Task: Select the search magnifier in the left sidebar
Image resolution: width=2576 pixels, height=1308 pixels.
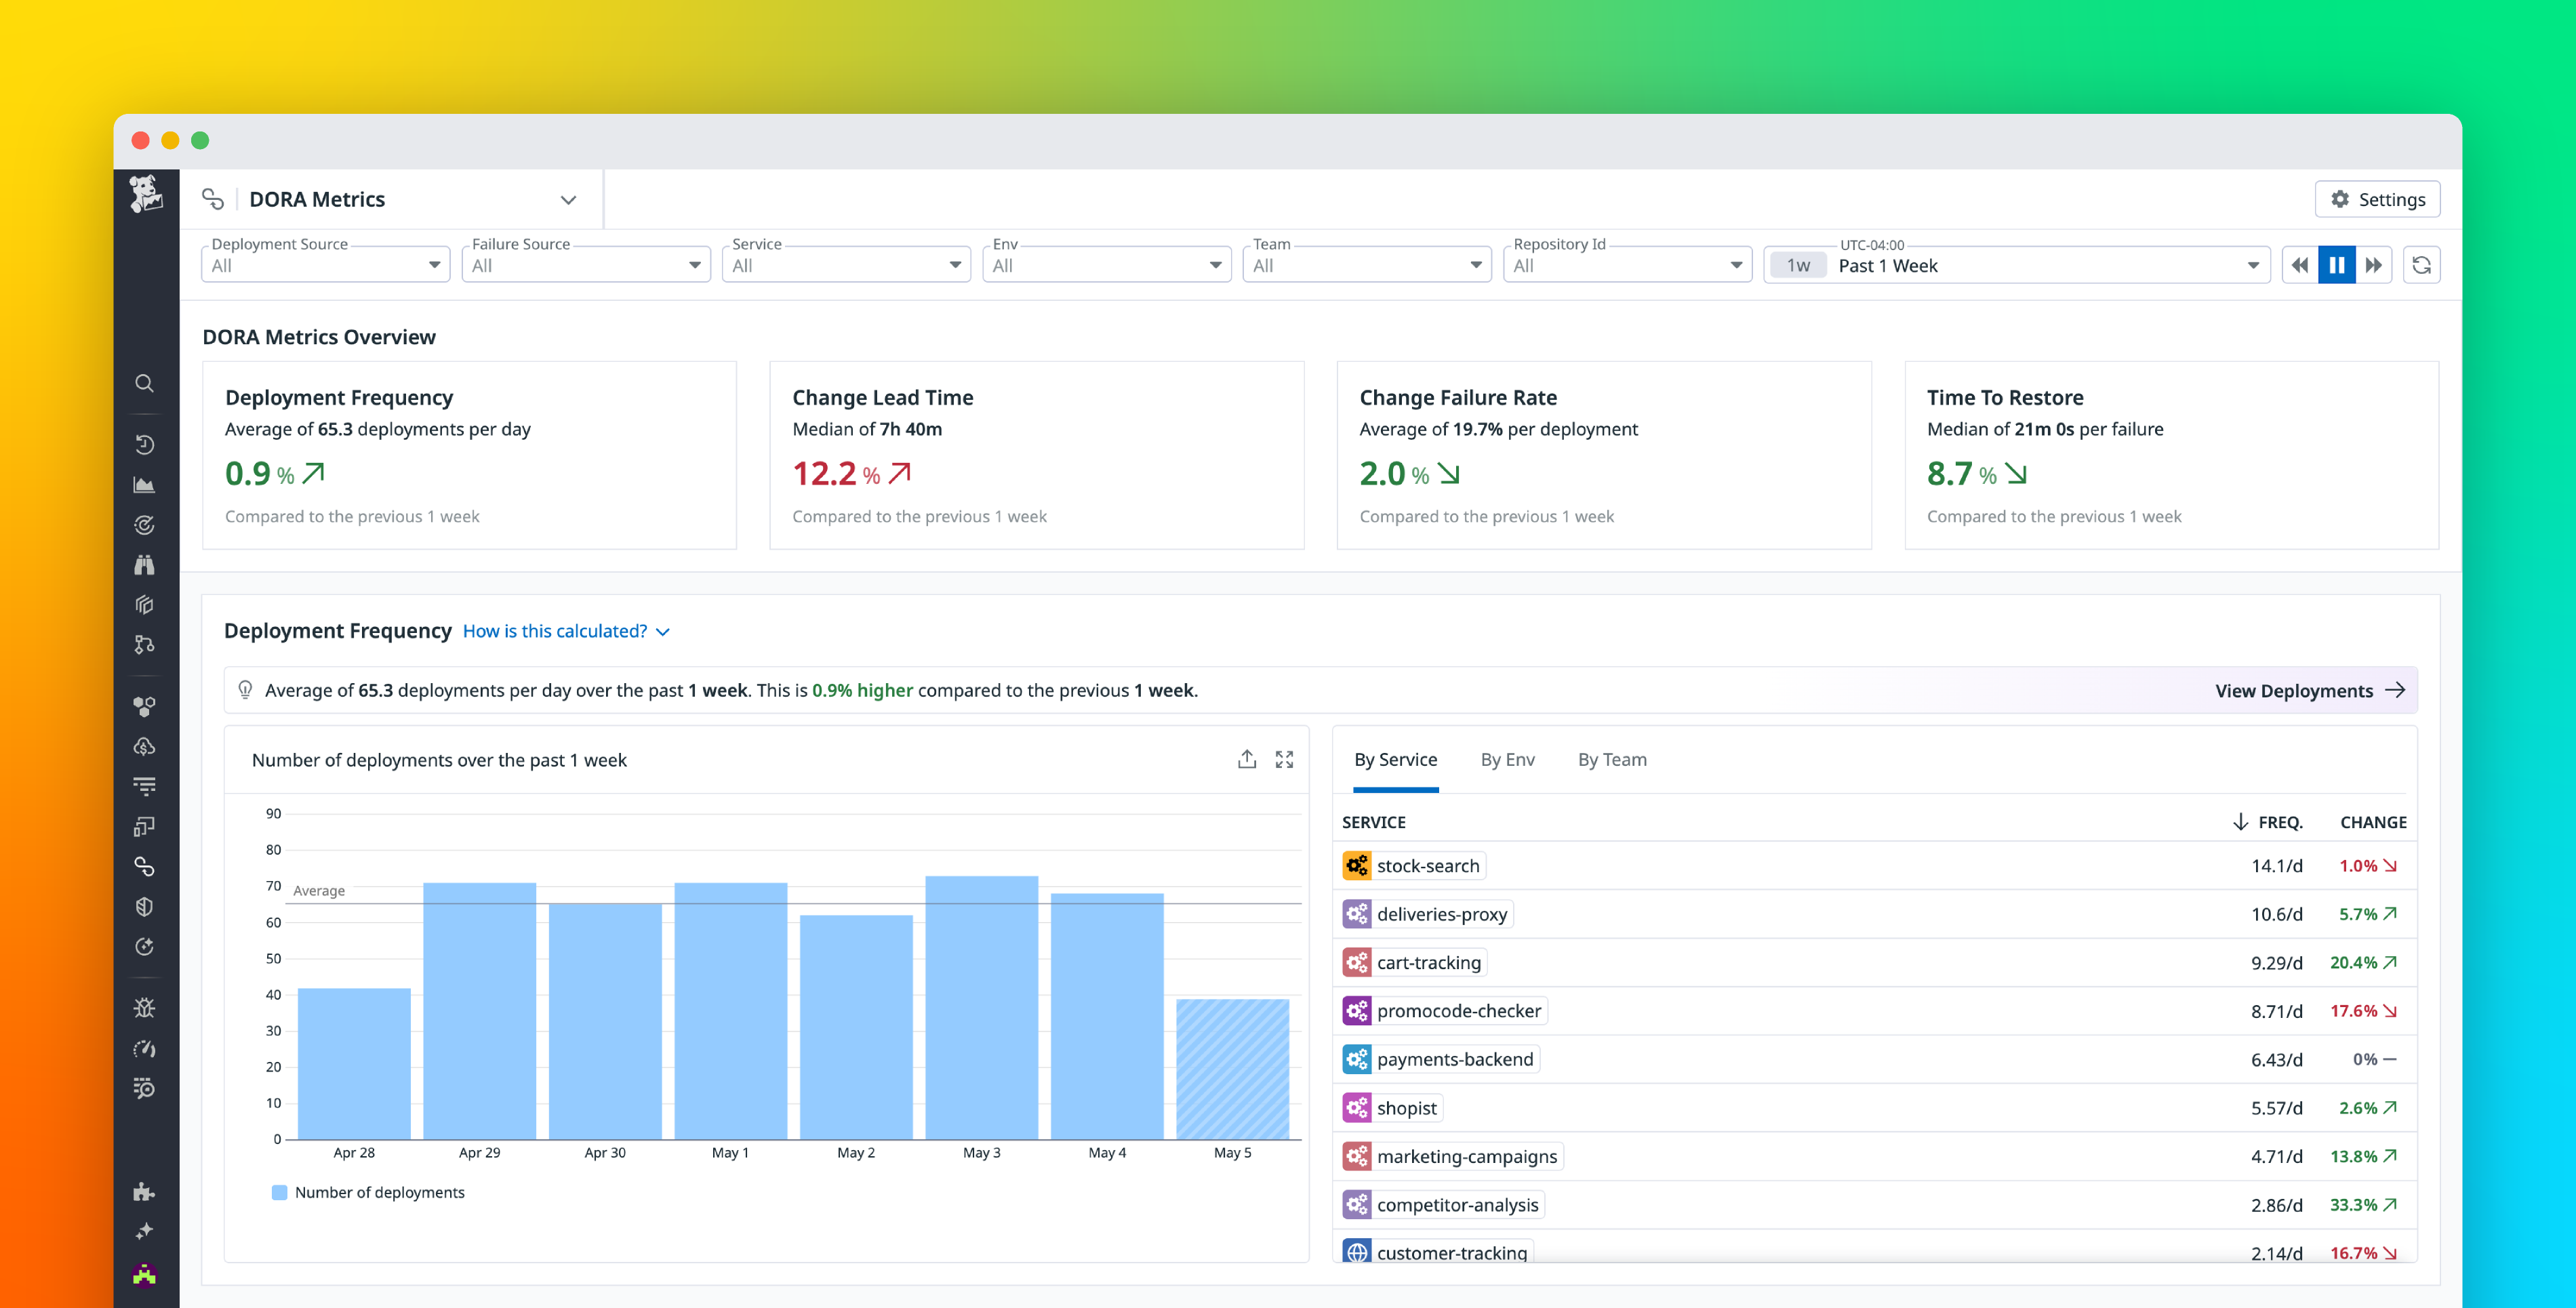Action: coord(145,383)
